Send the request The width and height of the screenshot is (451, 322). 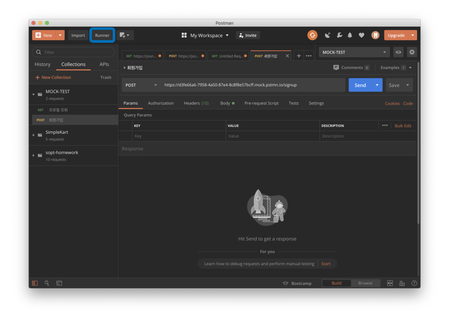360,85
